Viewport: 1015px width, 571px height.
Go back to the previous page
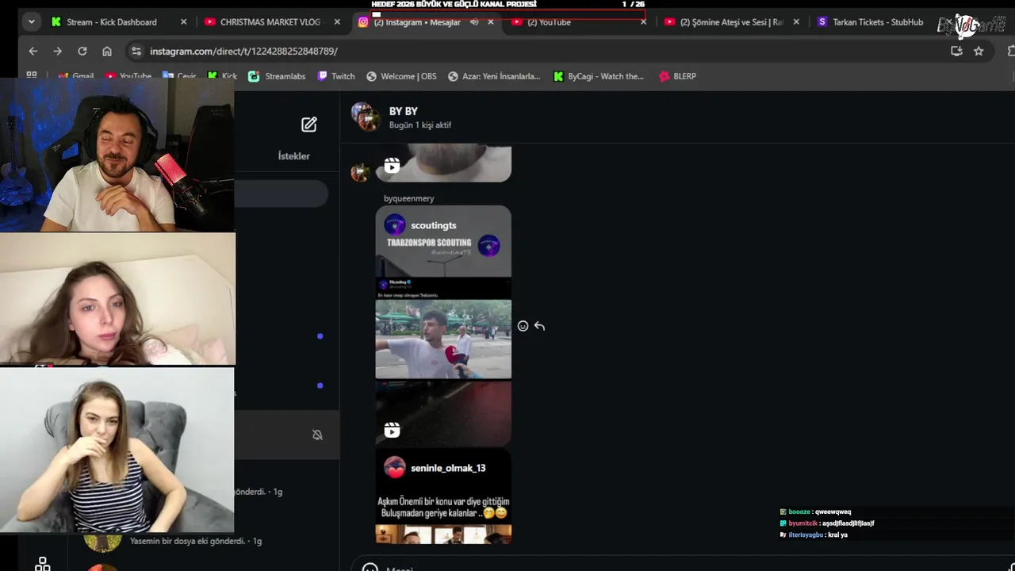tap(33, 51)
